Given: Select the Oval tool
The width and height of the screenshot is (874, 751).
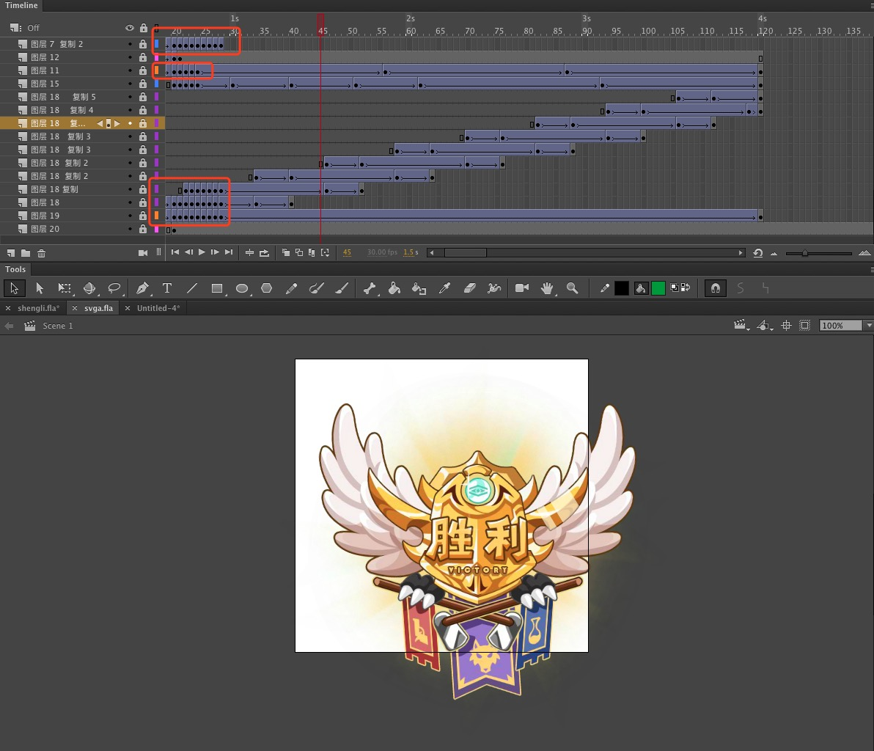Looking at the screenshot, I should [x=242, y=288].
